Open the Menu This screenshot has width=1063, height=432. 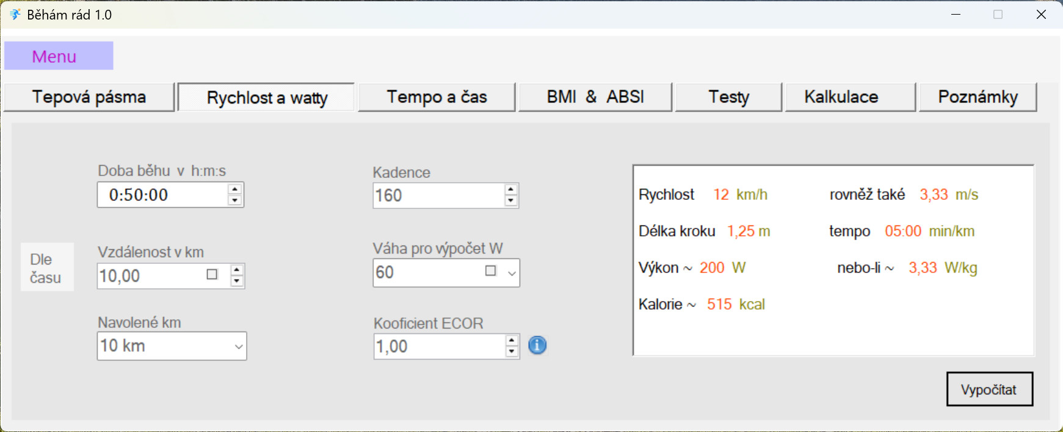(x=59, y=56)
